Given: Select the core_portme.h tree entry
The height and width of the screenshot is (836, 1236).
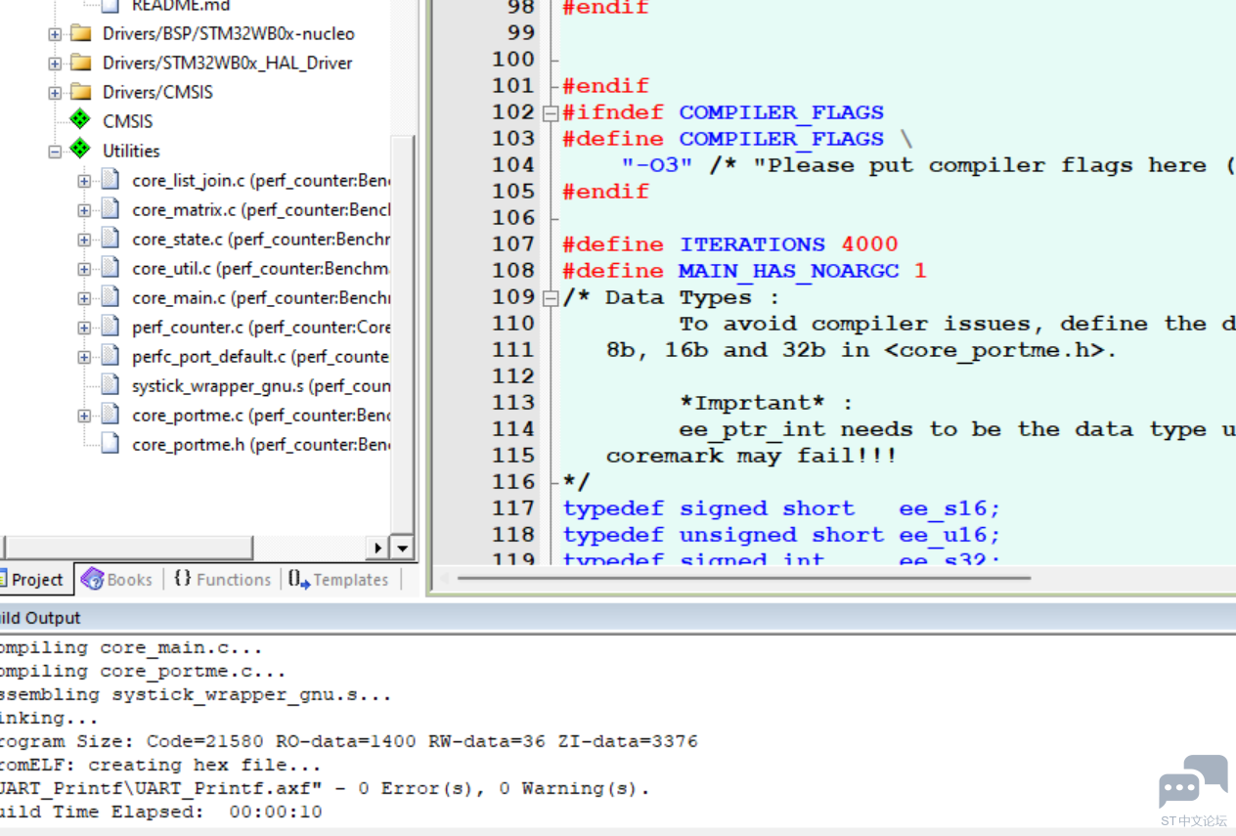Looking at the screenshot, I should pyautogui.click(x=261, y=445).
